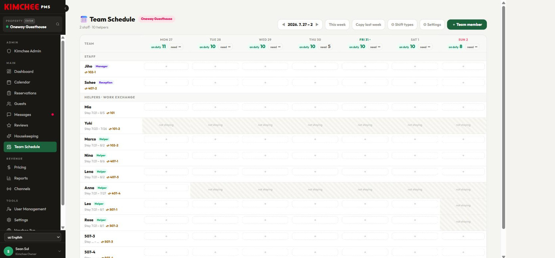Screen dimensions: 555x258
Task: Open Dashboard in the sidebar
Action: point(30,72)
